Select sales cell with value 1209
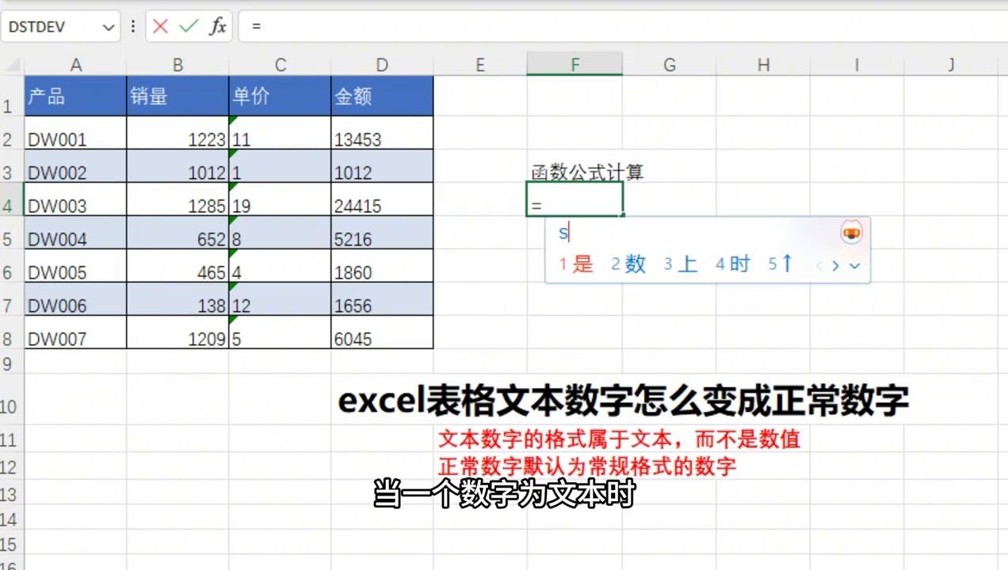The height and width of the screenshot is (570, 1008). pyautogui.click(x=178, y=332)
